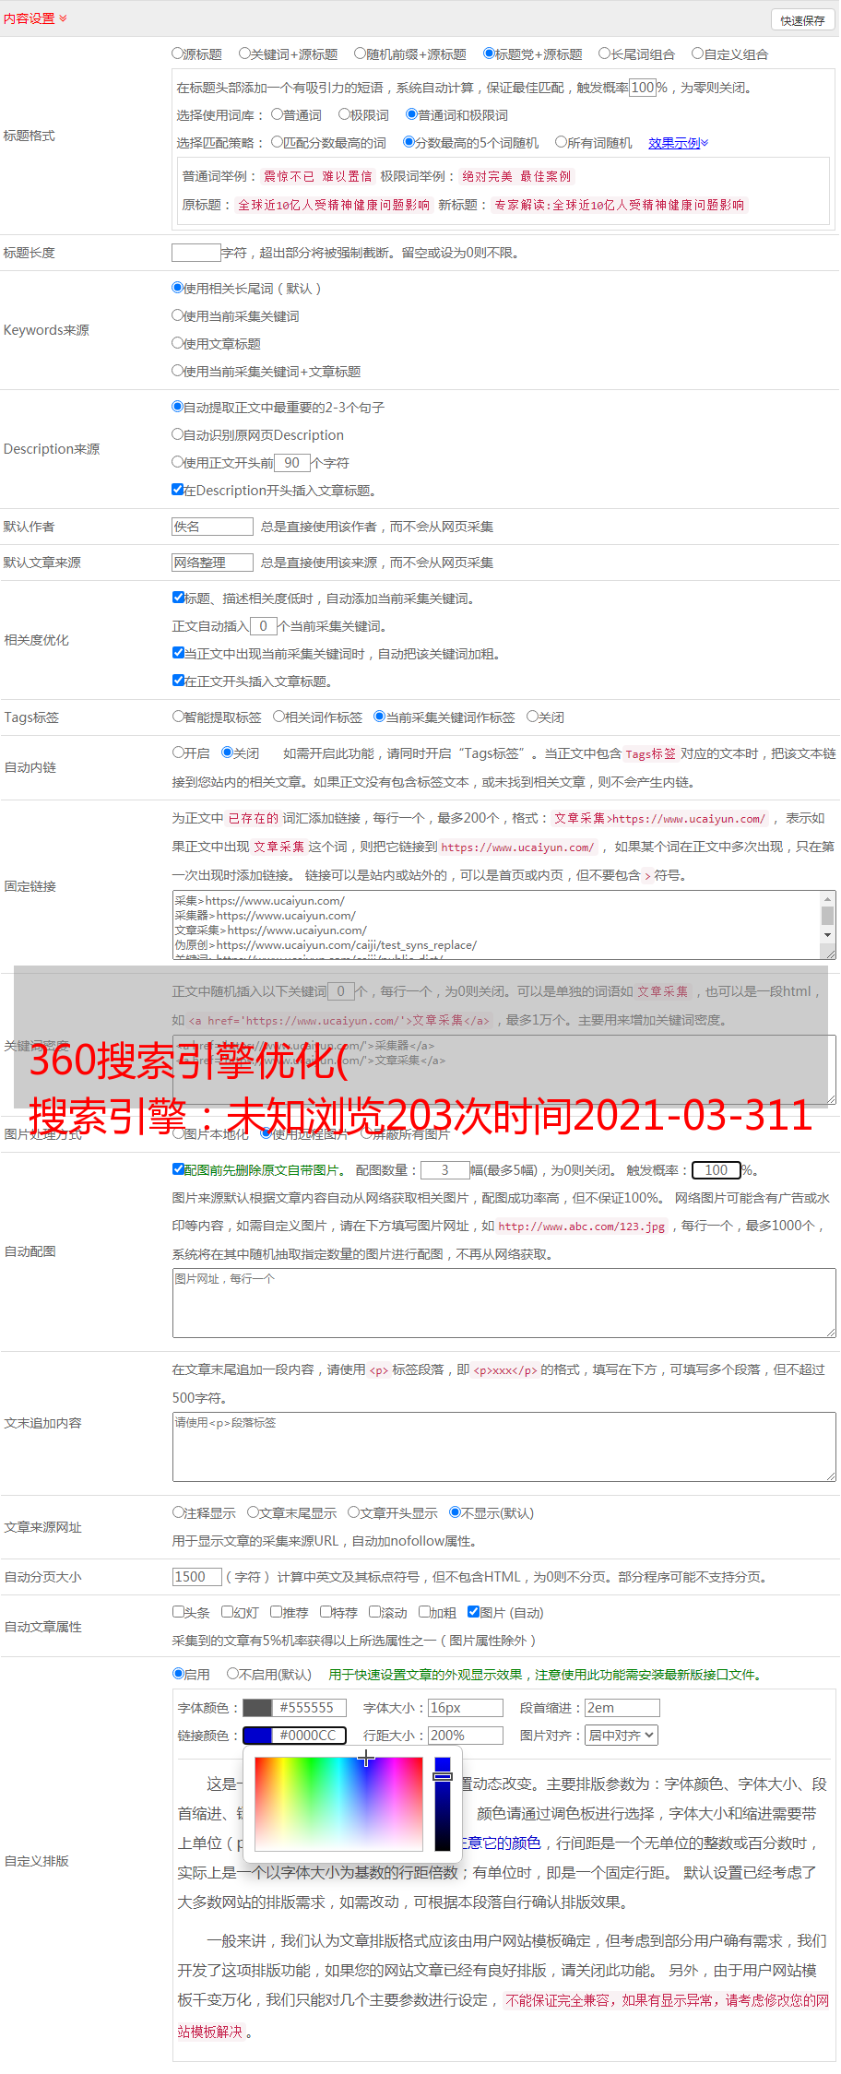Viewport: 841px width, 2074px height.
Task: Click the 默认作者 field with 佚名
Action: pyautogui.click(x=212, y=527)
